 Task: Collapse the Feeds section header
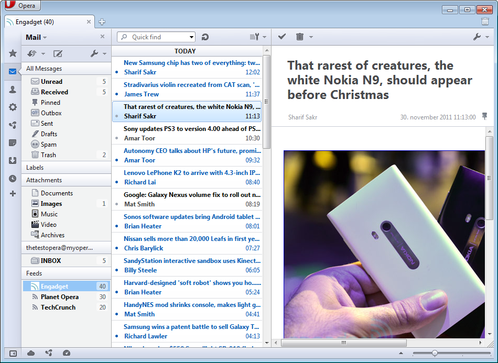66,273
